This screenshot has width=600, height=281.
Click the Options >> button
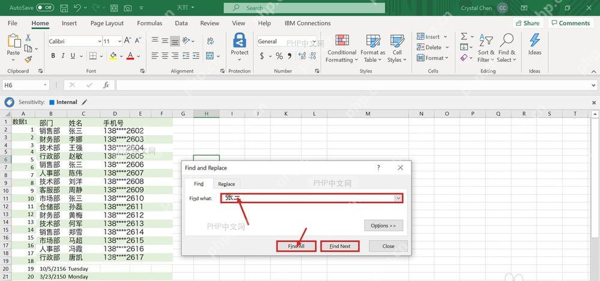[x=383, y=225]
